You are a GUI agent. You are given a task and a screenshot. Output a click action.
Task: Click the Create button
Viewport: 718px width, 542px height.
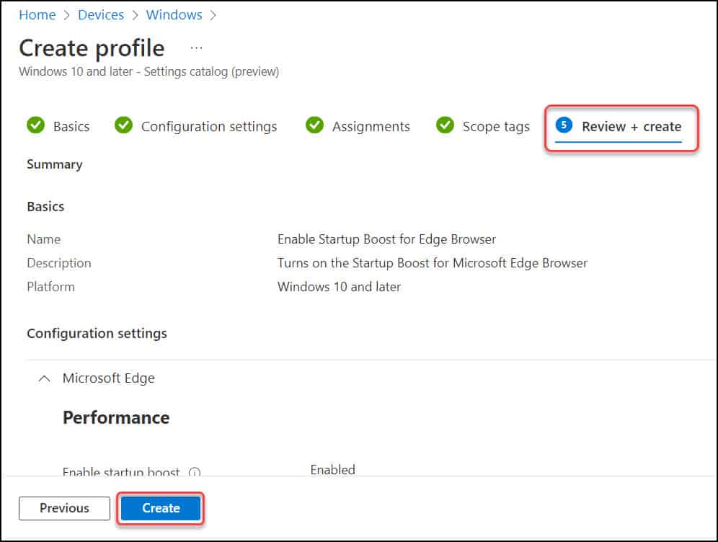[161, 508]
